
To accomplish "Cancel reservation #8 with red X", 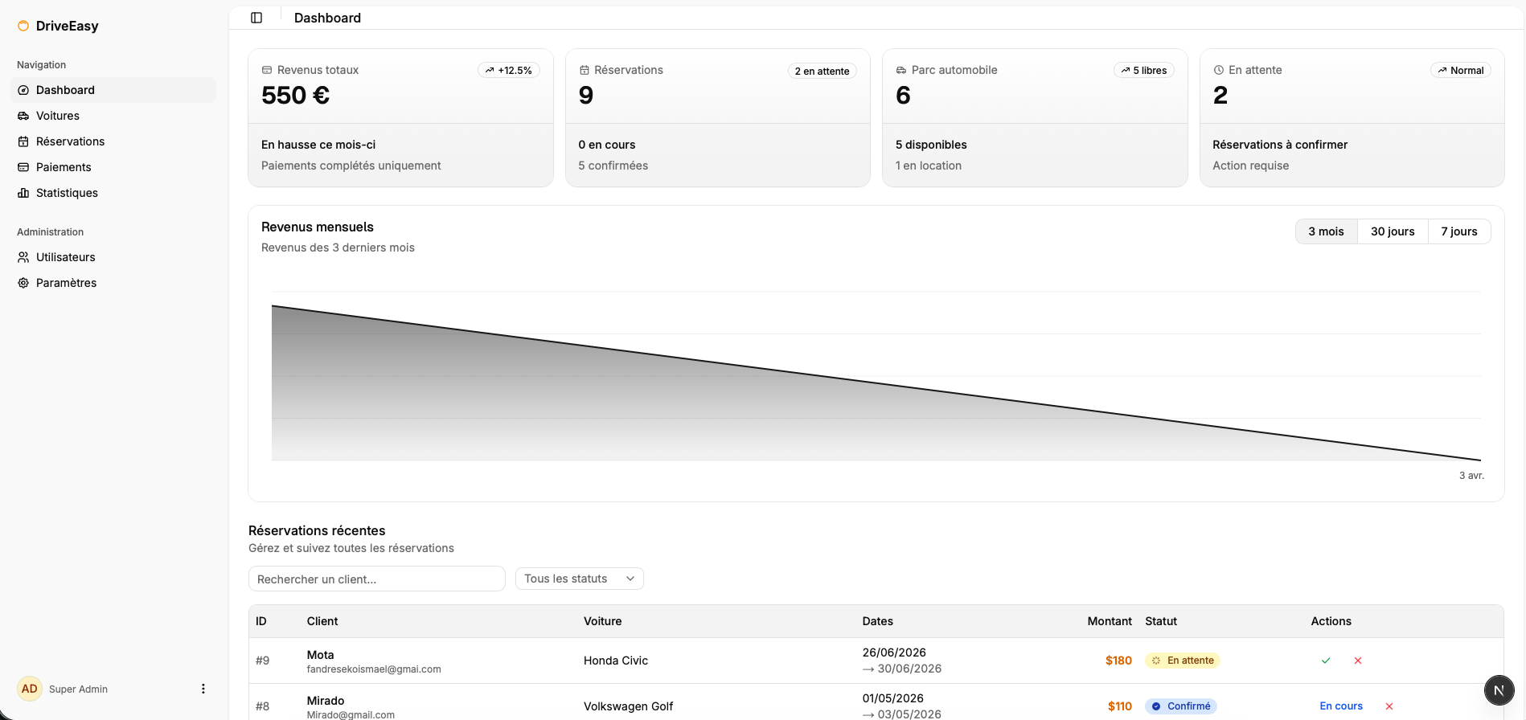I will point(1389,706).
